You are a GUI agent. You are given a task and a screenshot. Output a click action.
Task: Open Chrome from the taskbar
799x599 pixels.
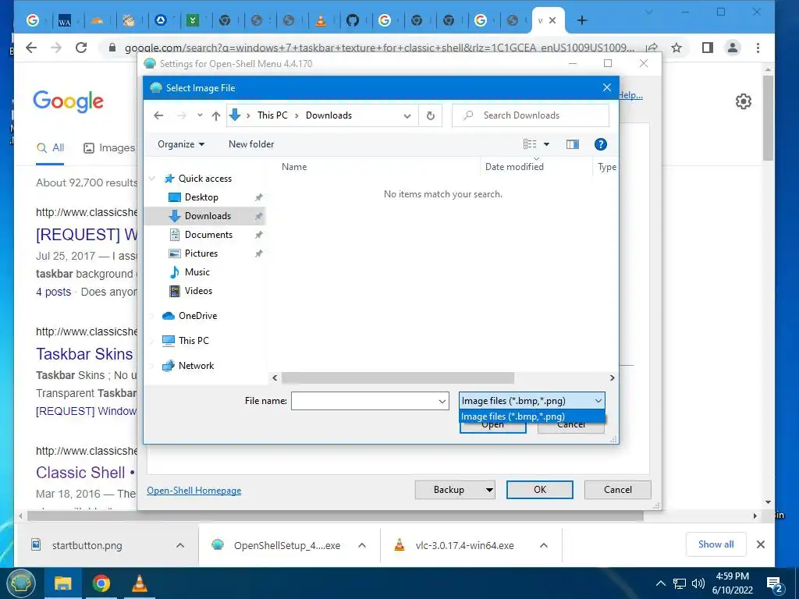[101, 583]
